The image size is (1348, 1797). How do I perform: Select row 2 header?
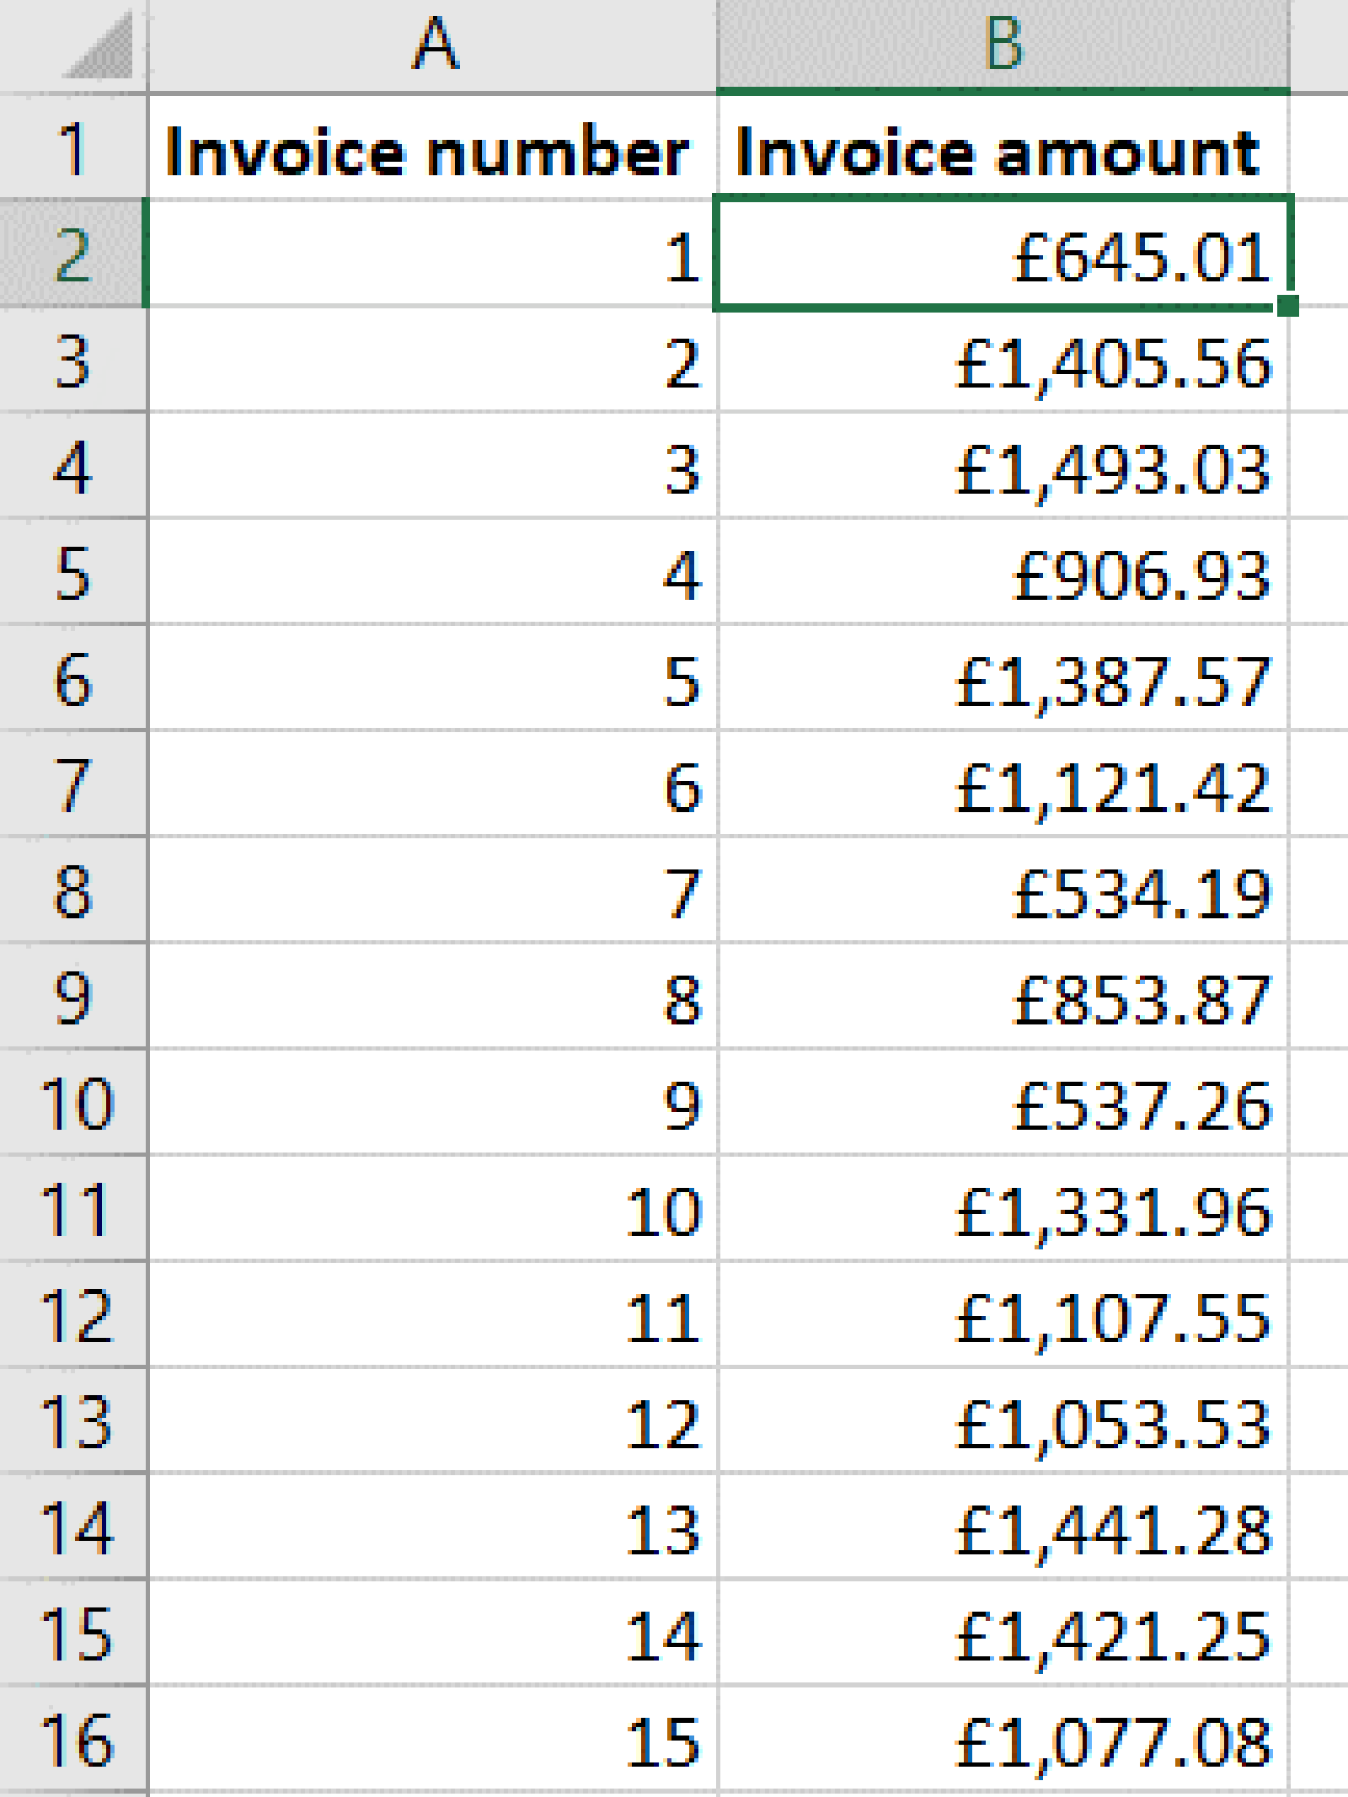tap(73, 255)
